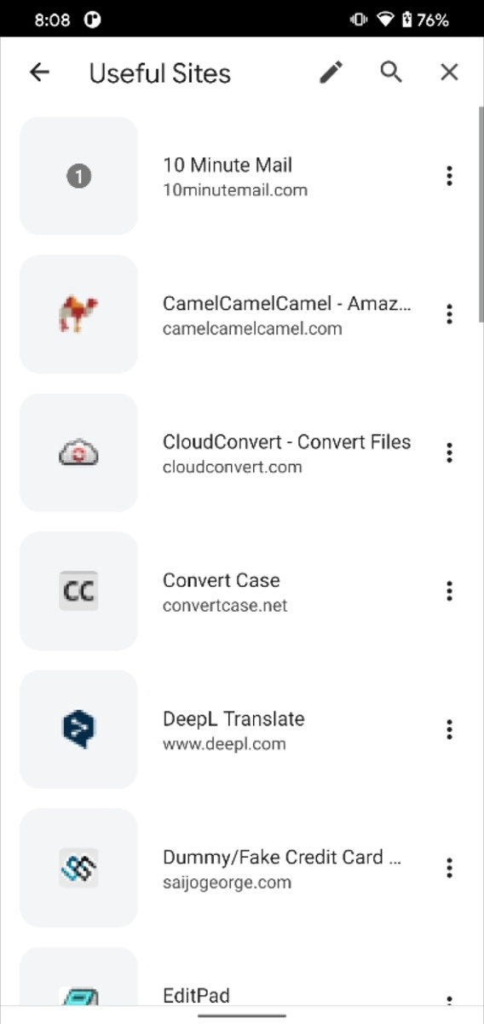Open the www.deepl.com bookmark

click(224, 744)
